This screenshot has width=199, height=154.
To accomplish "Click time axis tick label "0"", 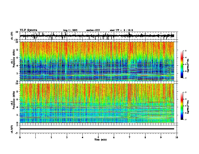I will point(20,137).
